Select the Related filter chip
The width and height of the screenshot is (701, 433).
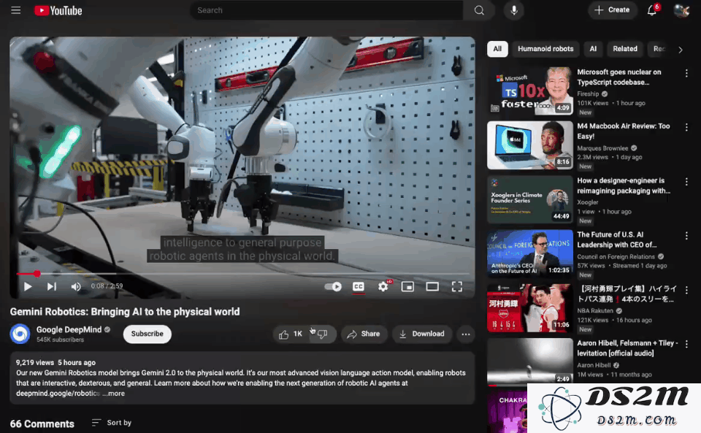point(624,49)
